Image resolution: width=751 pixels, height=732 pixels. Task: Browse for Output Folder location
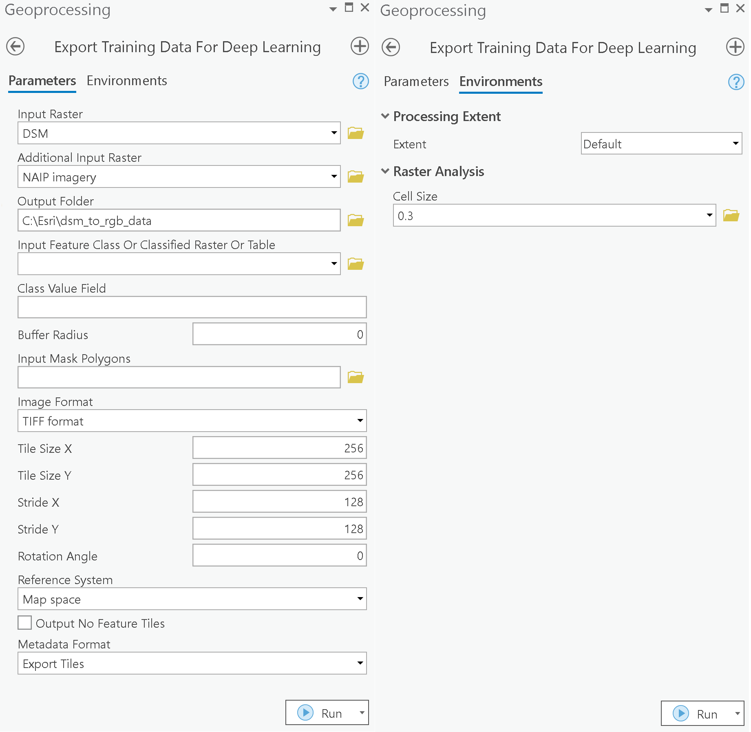point(355,220)
